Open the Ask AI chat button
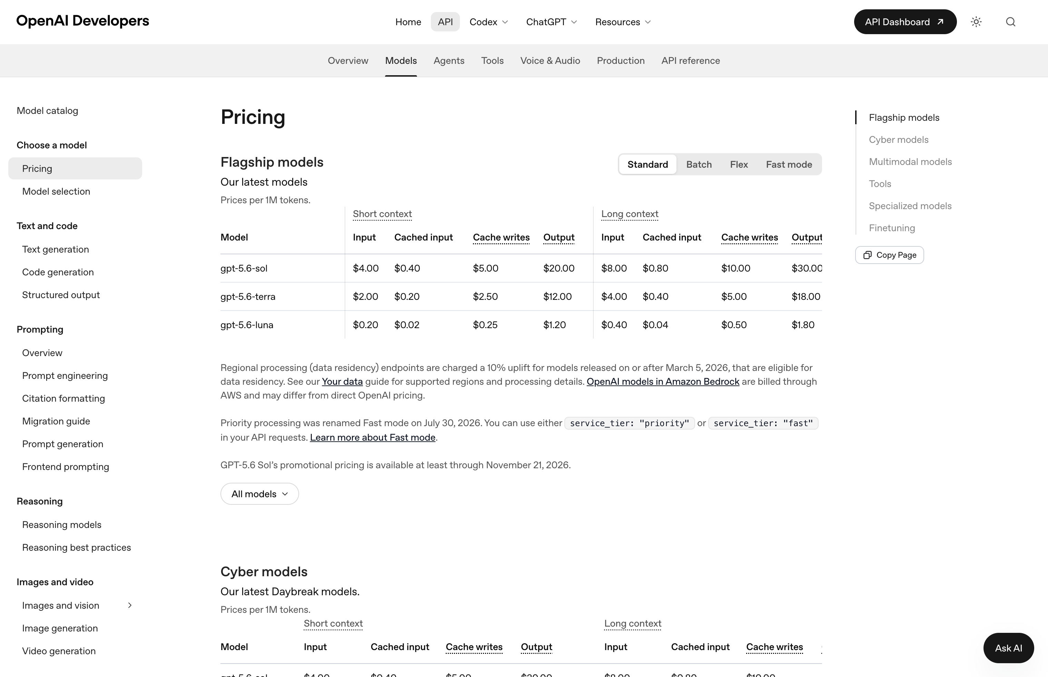Viewport: 1048px width, 677px height. (1008, 648)
